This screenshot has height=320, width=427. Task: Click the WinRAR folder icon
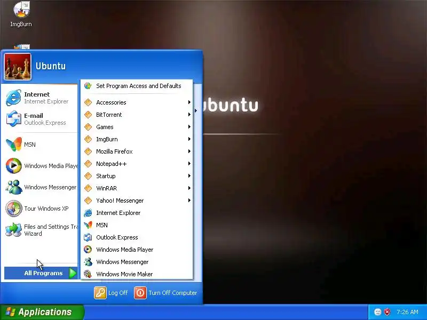coord(88,188)
